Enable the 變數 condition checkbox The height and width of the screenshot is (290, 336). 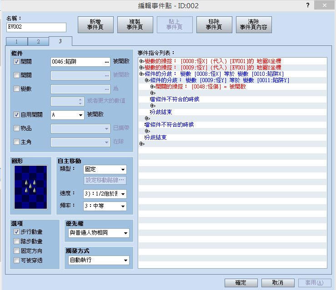pos(16,88)
